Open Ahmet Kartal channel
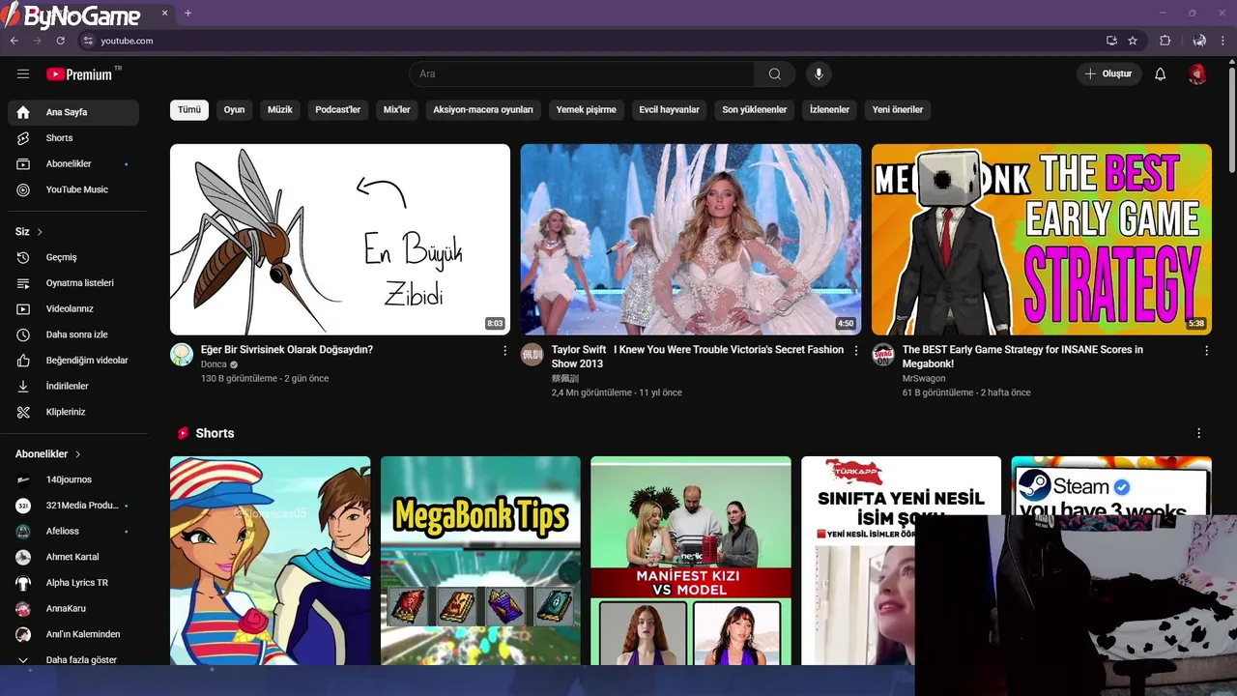 (73, 557)
